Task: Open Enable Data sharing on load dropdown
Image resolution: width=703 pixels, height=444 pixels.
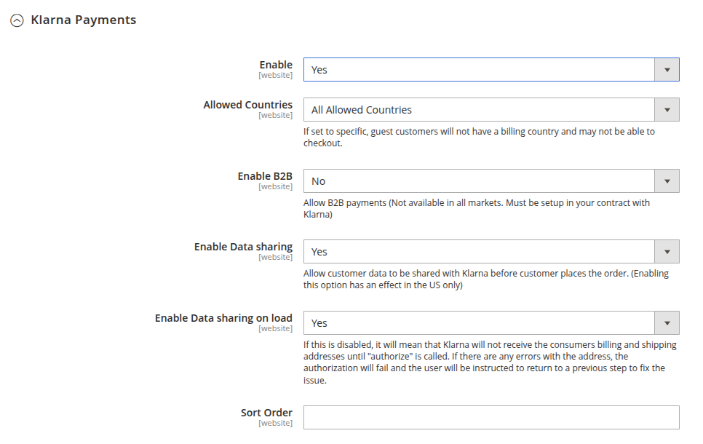Action: (x=491, y=323)
